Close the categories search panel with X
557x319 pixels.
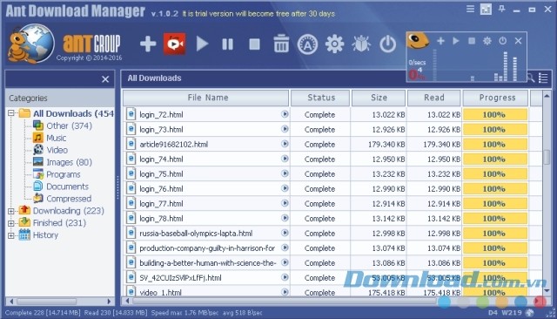click(105, 79)
